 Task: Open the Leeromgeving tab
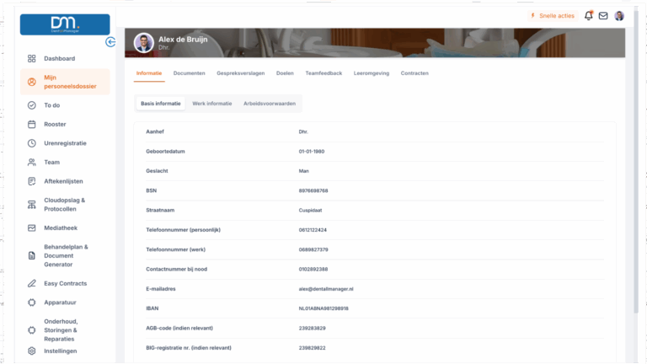tap(372, 73)
